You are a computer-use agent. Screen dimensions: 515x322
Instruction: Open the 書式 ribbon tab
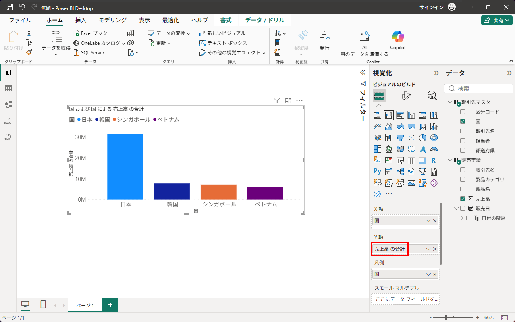(x=226, y=20)
